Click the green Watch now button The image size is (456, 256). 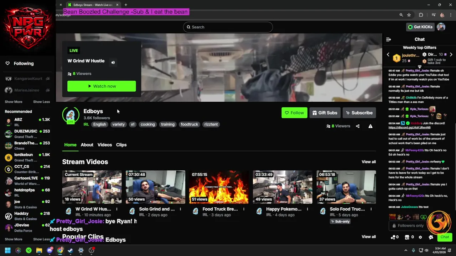[x=102, y=86]
